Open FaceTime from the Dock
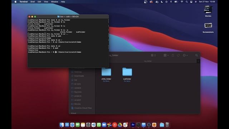 point(78,125)
